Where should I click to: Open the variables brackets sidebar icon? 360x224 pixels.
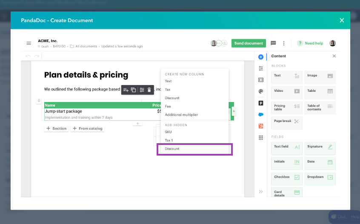coord(261,80)
